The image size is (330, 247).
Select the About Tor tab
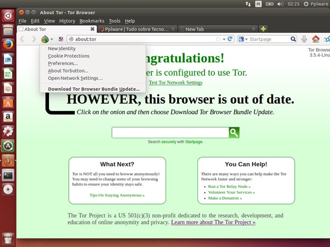[57, 29]
